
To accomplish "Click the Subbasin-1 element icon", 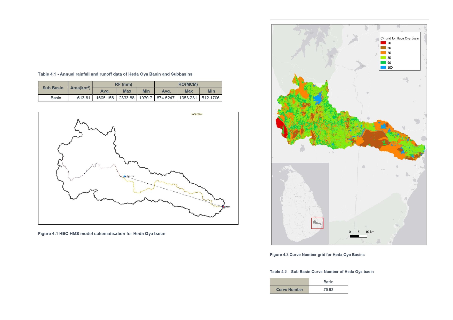I will (124, 176).
